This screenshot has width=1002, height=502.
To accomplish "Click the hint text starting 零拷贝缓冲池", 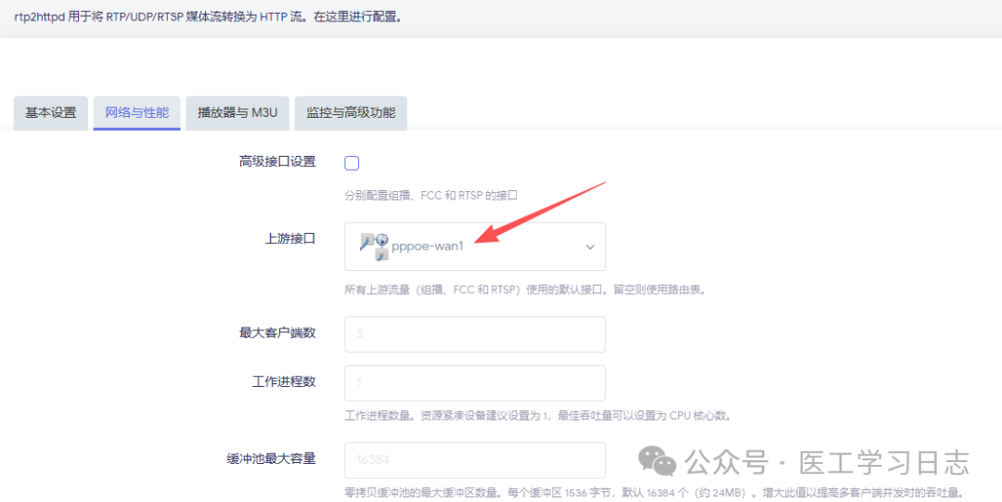I will click(x=654, y=493).
